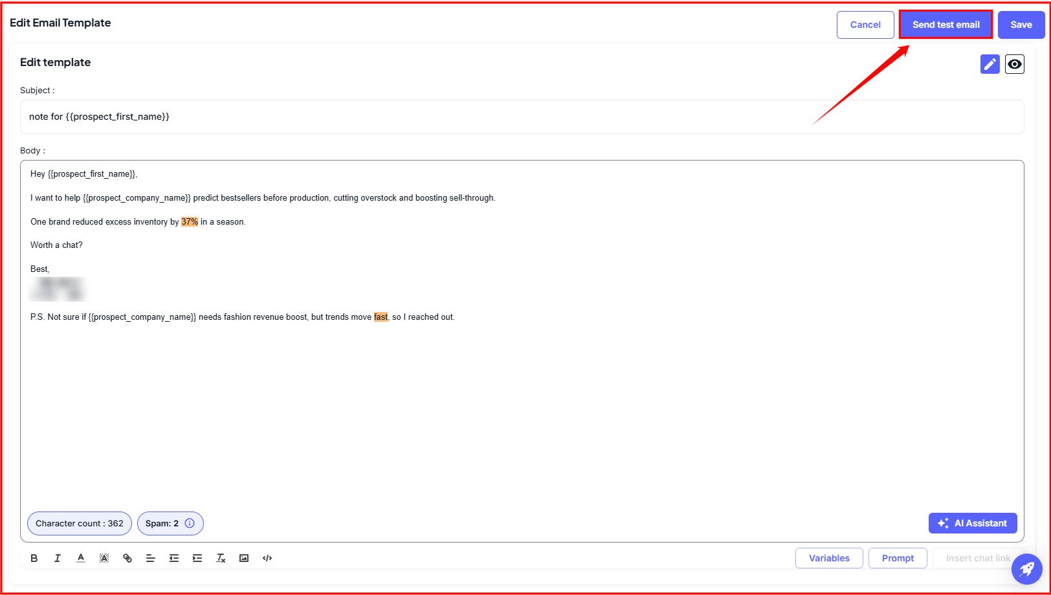Viewport: 1051px width, 595px height.
Task: Toggle bold formatting in the toolbar
Action: 34,558
